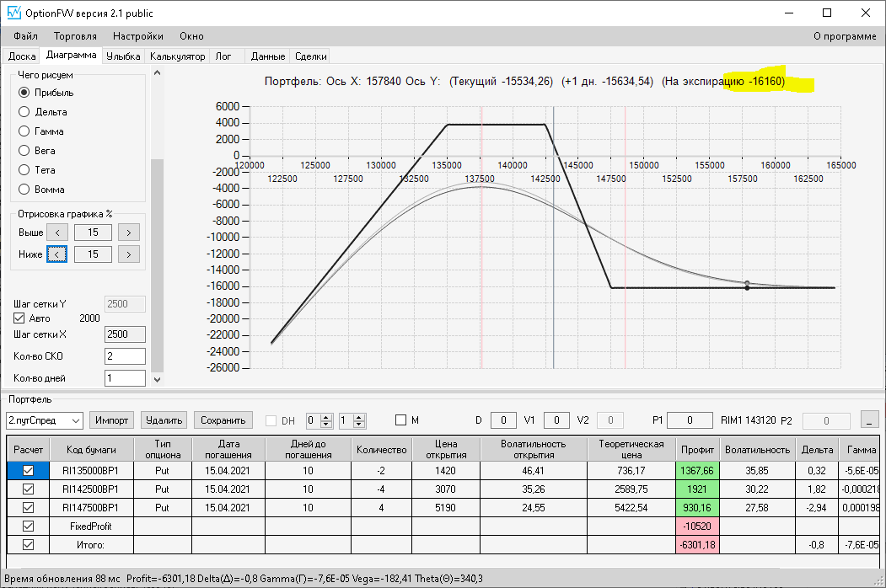Viewport: 886px width, 588px height.
Task: Click the FixedProfit value -10520
Action: pyautogui.click(x=697, y=527)
